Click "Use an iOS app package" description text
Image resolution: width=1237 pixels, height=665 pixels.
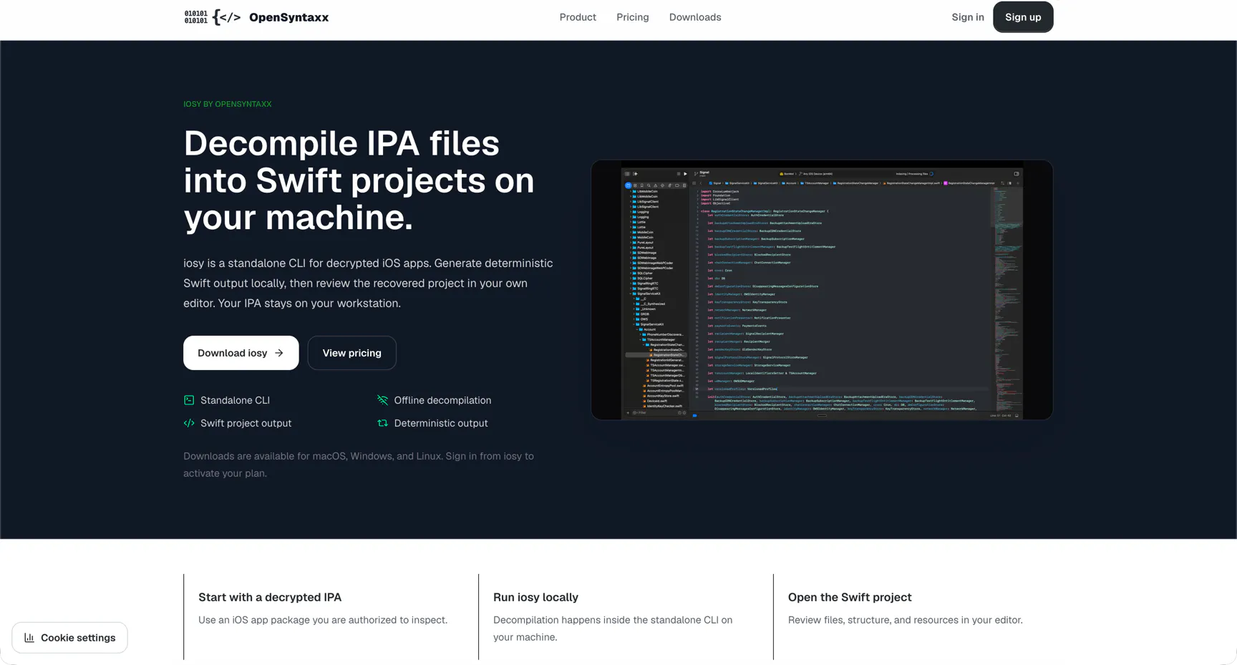323,620
